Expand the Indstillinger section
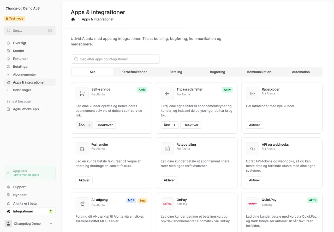334x232 pixels. click(30, 90)
